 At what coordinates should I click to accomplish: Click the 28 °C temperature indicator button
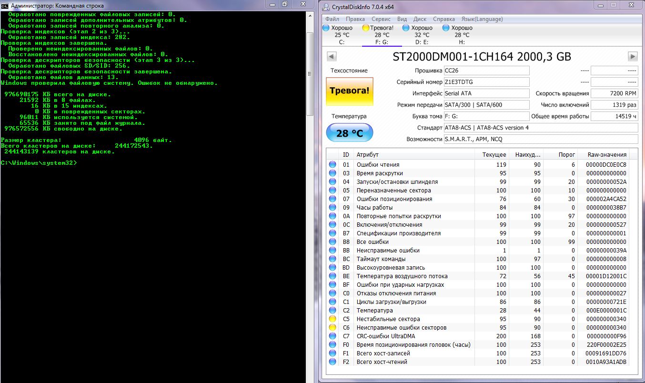coord(350,133)
